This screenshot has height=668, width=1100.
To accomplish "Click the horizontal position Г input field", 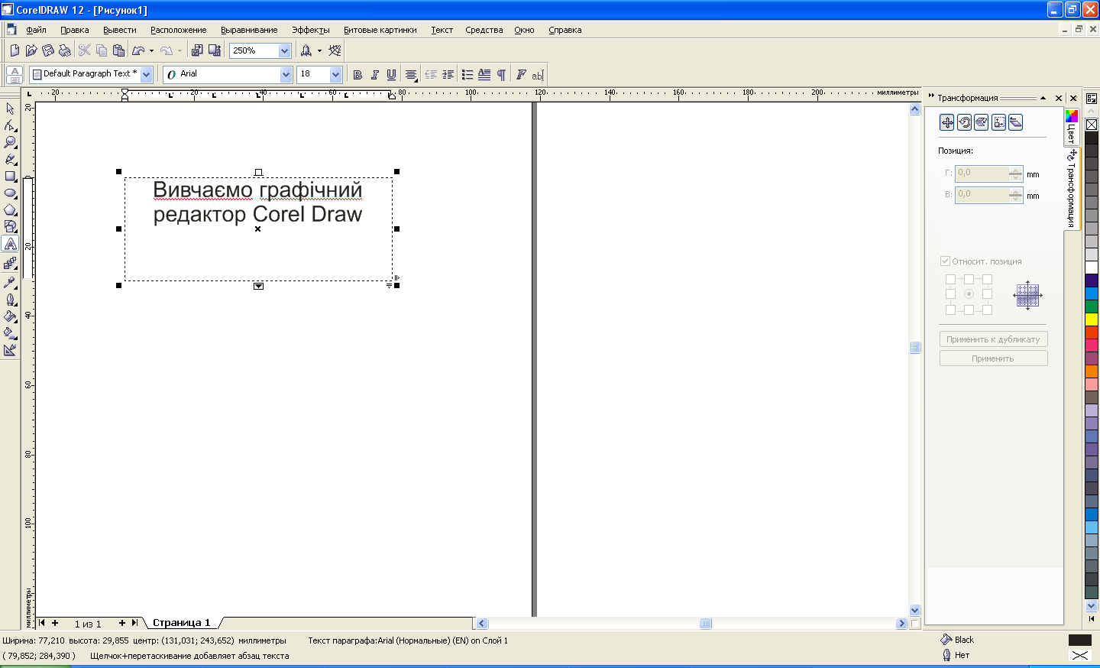I will coord(982,173).
